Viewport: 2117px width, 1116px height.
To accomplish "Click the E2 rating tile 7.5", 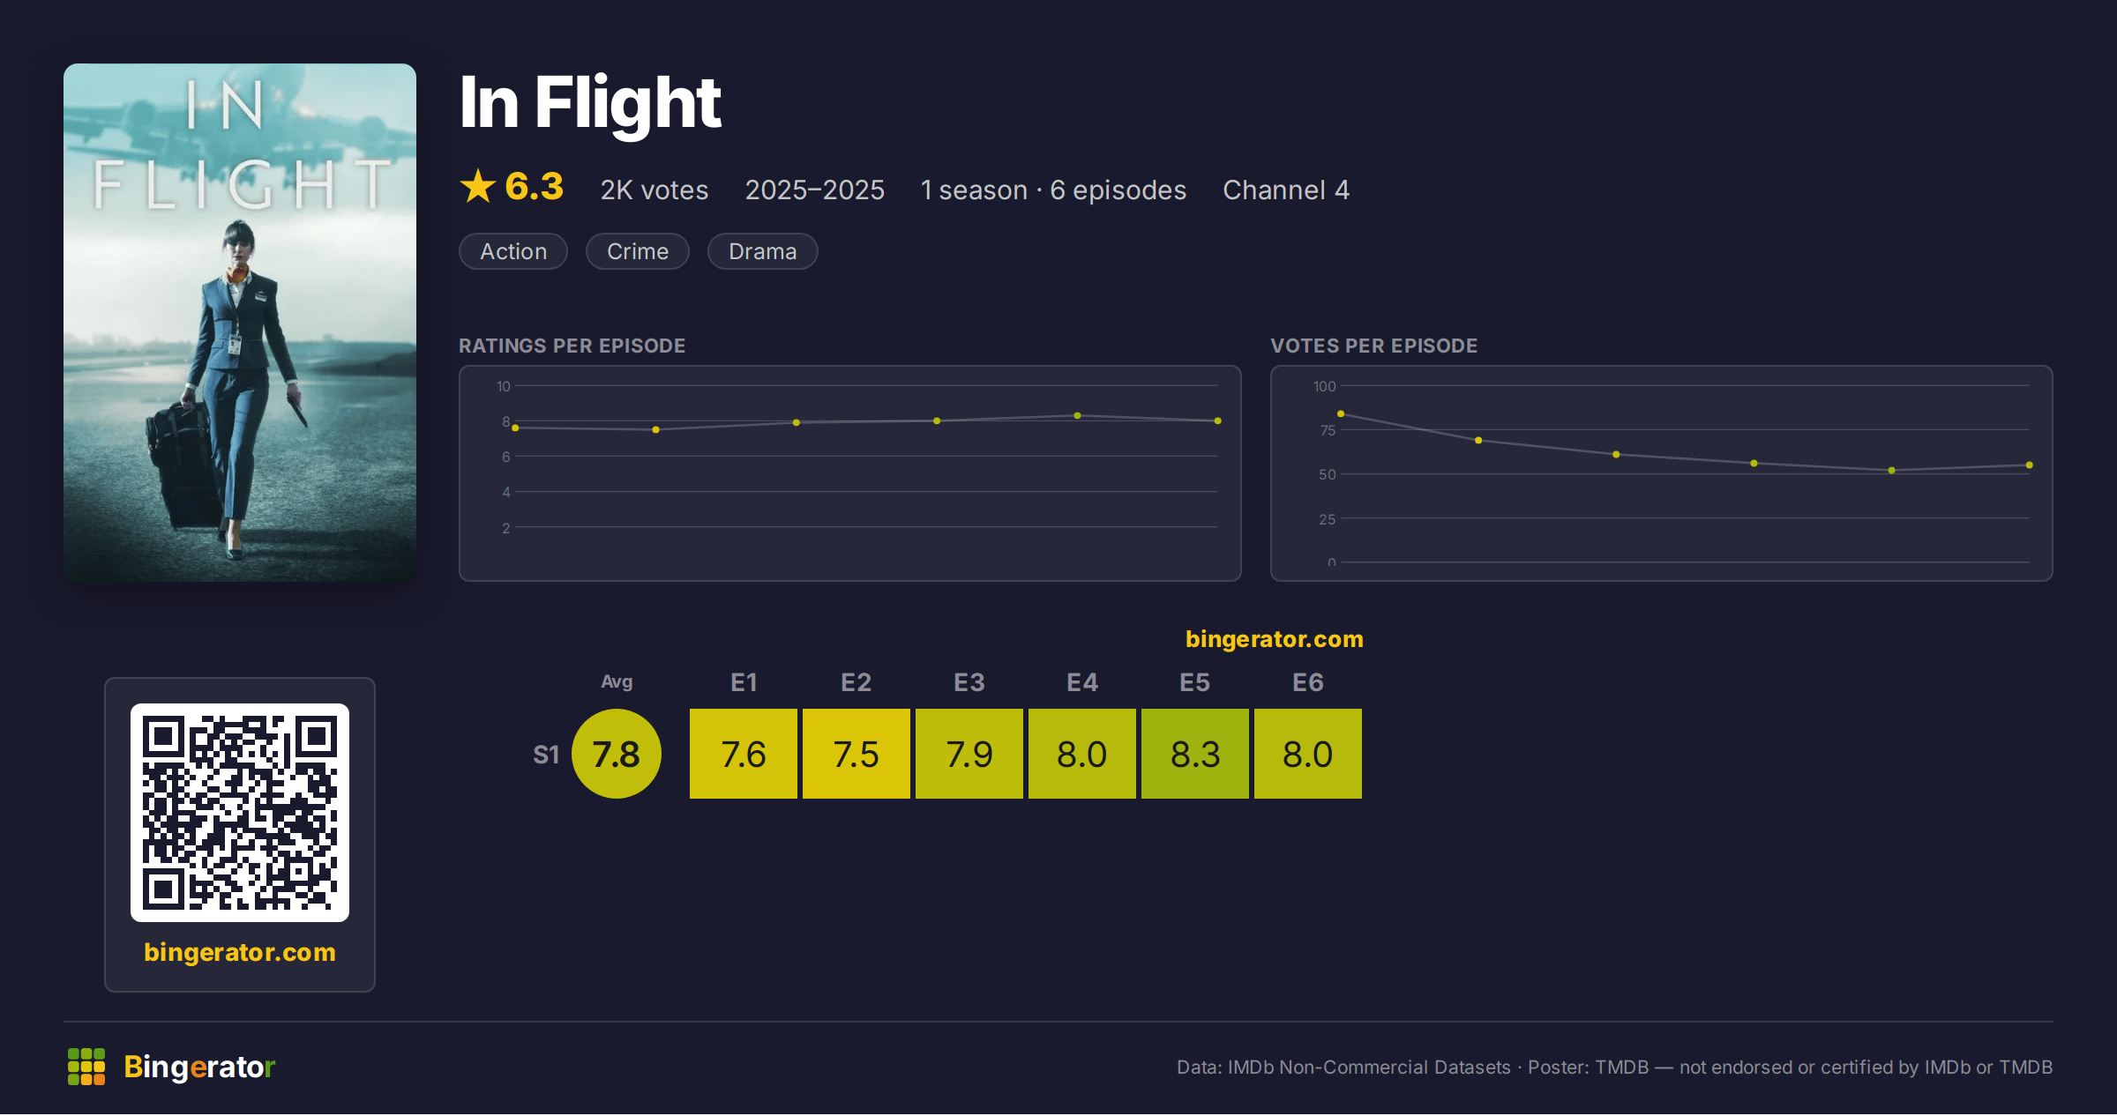I will coord(857,754).
